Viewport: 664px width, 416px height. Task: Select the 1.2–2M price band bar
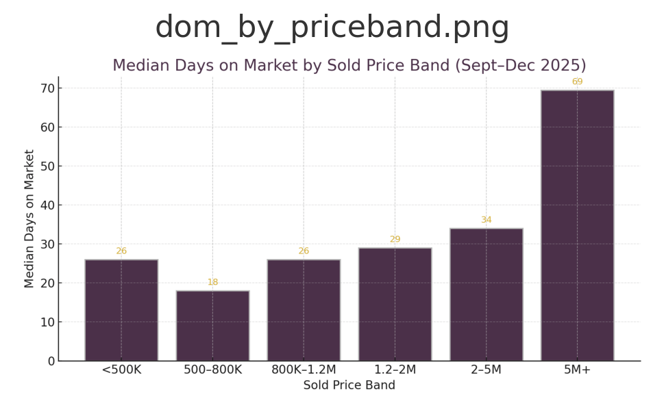click(395, 304)
